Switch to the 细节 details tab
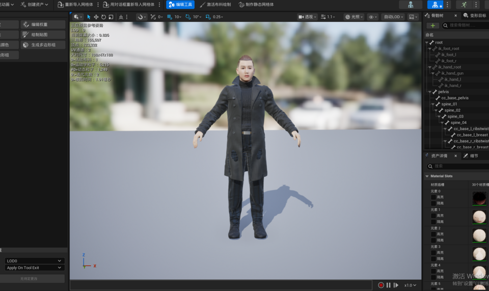 pyautogui.click(x=471, y=155)
